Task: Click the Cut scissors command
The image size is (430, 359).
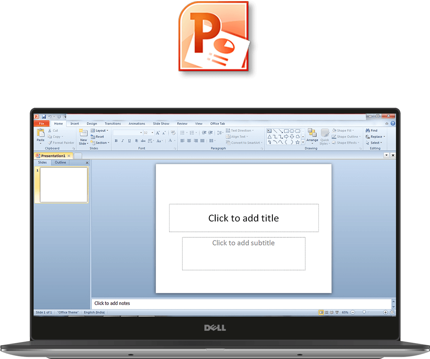Action: click(53, 131)
